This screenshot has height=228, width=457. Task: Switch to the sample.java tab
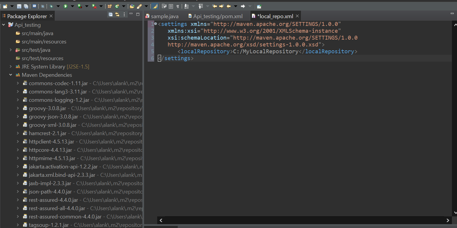click(x=165, y=16)
